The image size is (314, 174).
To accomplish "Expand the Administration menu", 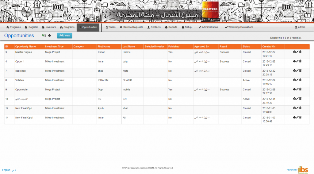I will click(208, 27).
